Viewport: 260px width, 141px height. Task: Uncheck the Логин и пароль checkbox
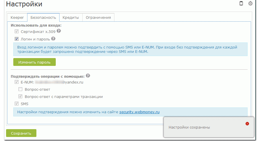click(17, 39)
